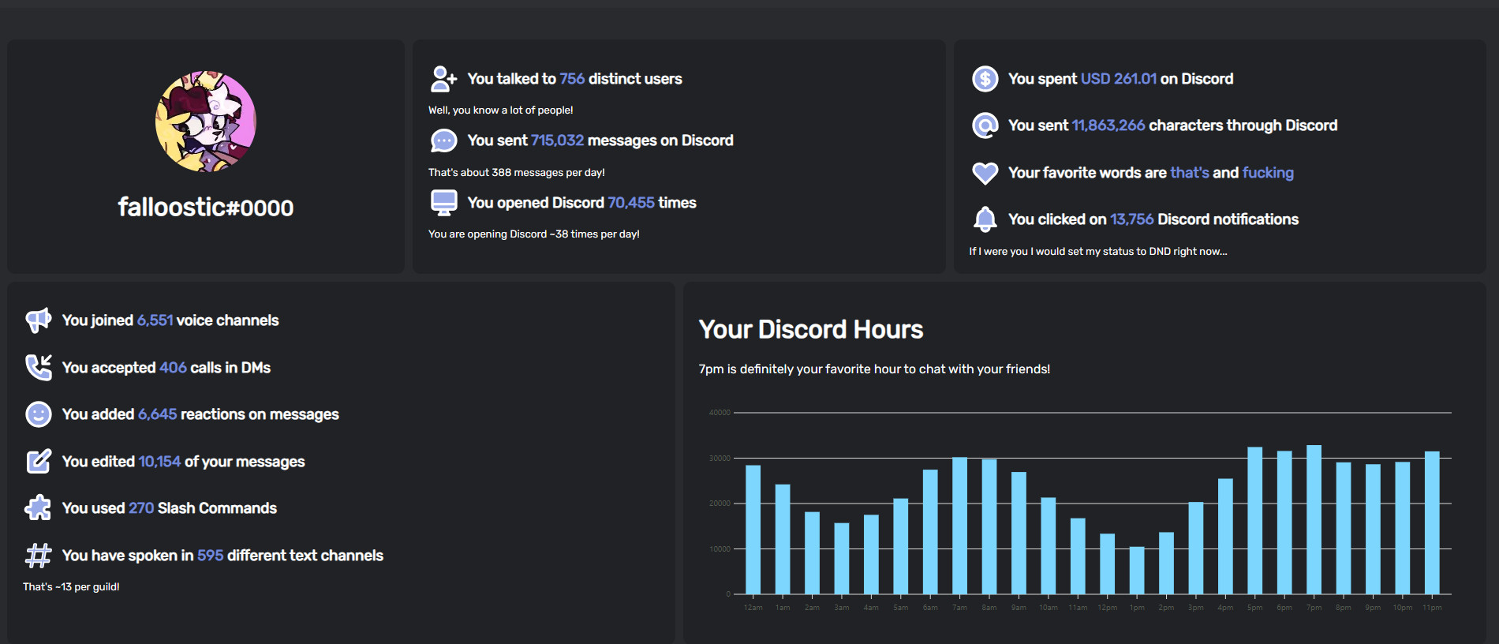The width and height of the screenshot is (1499, 644).
Task: Click the favorite hour subtitle about 7pm
Action: tap(874, 369)
